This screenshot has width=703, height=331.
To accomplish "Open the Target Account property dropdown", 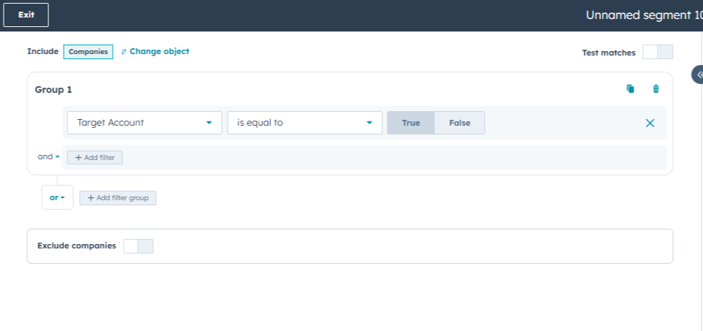I will click(x=144, y=123).
